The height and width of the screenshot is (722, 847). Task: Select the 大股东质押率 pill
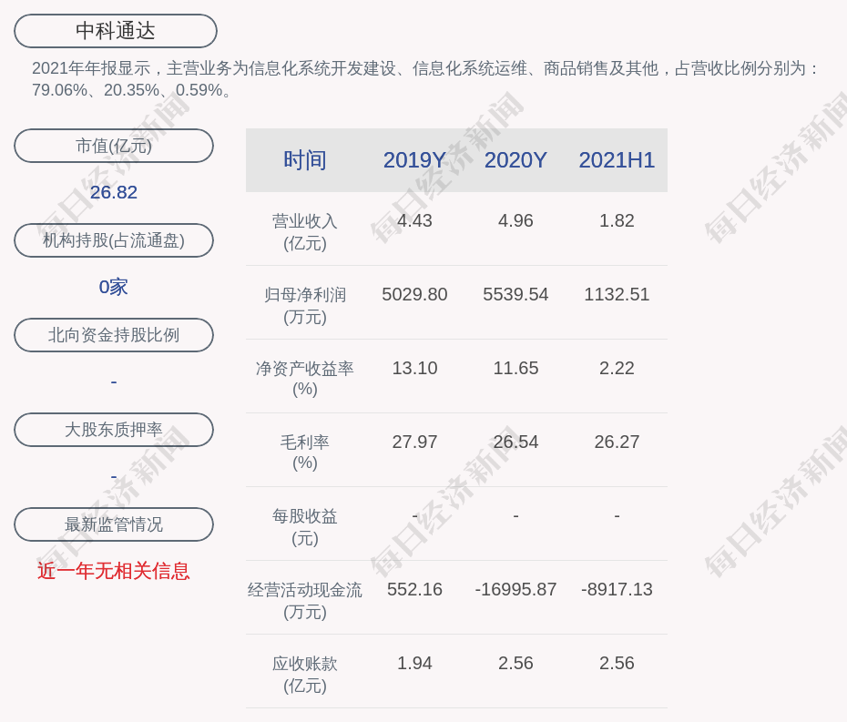(x=114, y=430)
